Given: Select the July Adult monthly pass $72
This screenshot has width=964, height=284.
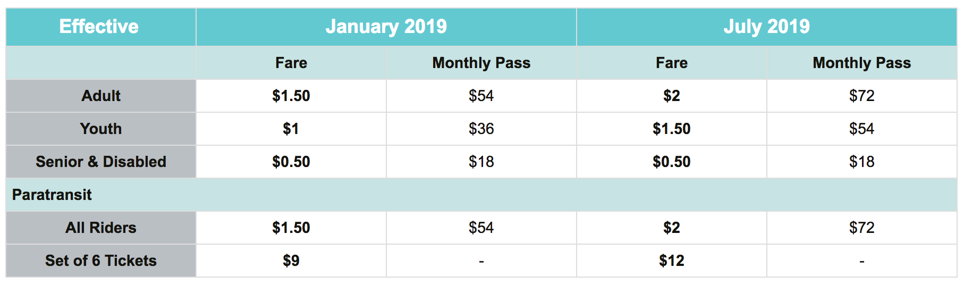Looking at the screenshot, I should [861, 96].
